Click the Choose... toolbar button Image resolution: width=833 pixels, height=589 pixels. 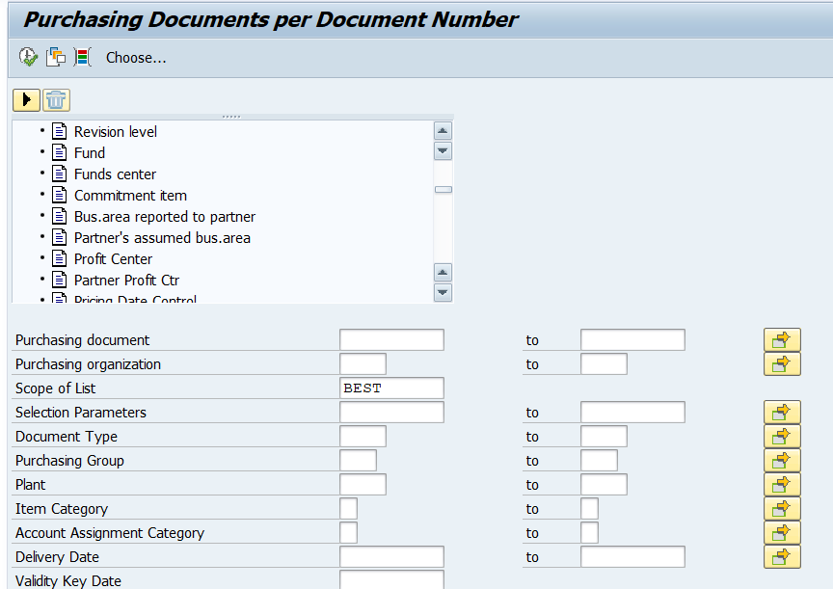136,58
